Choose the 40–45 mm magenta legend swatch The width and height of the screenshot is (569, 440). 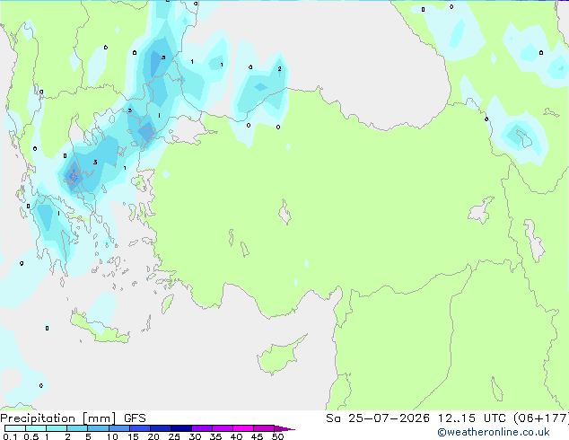[x=243, y=428]
